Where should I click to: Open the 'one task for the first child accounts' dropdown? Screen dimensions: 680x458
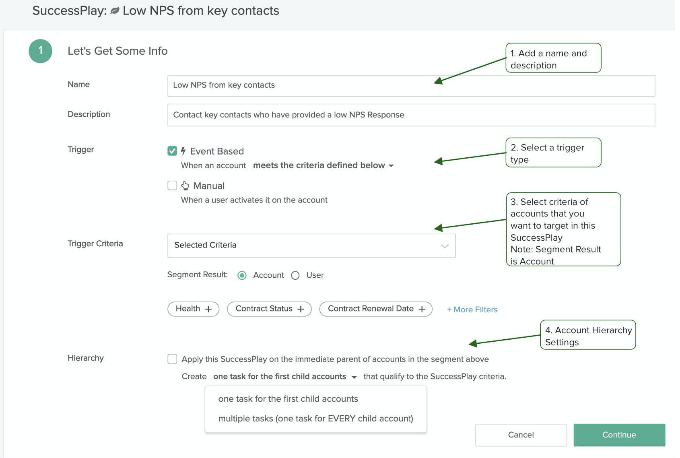tap(285, 377)
